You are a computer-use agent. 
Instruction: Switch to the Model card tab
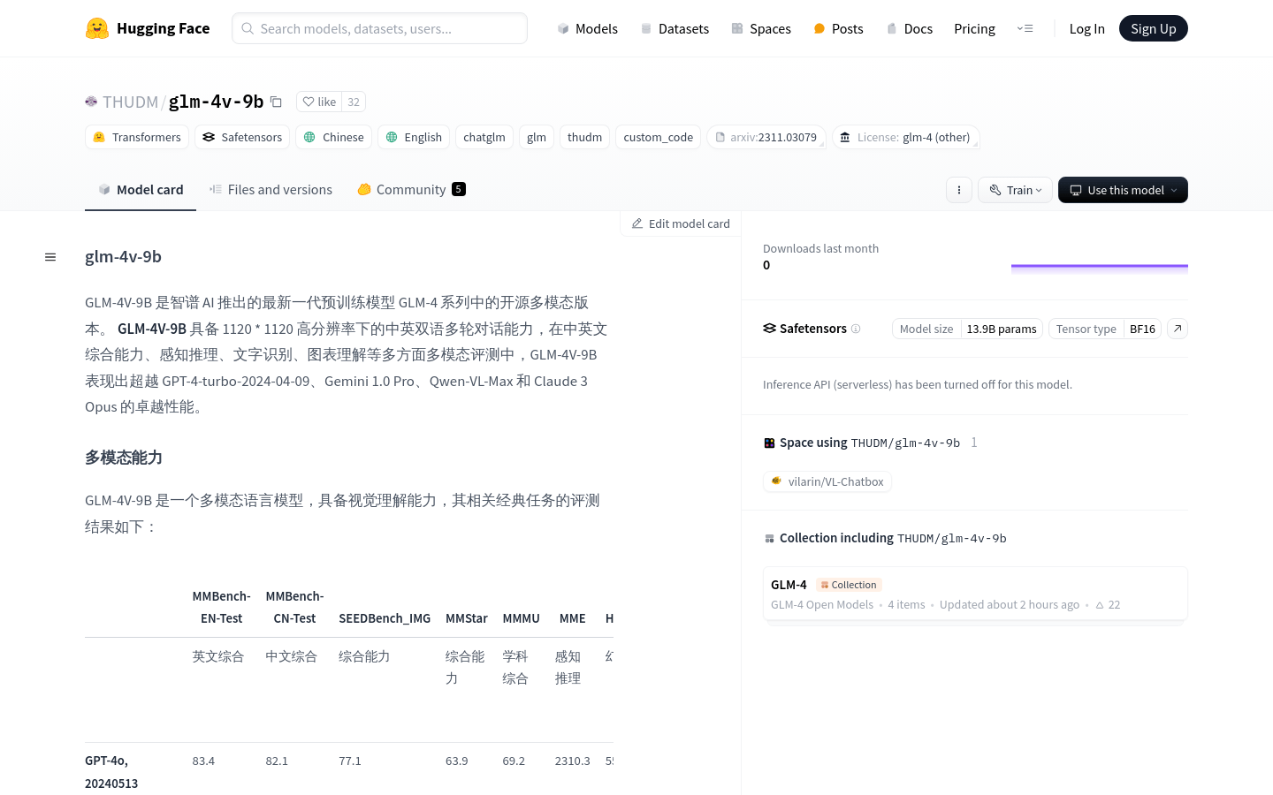tap(141, 189)
